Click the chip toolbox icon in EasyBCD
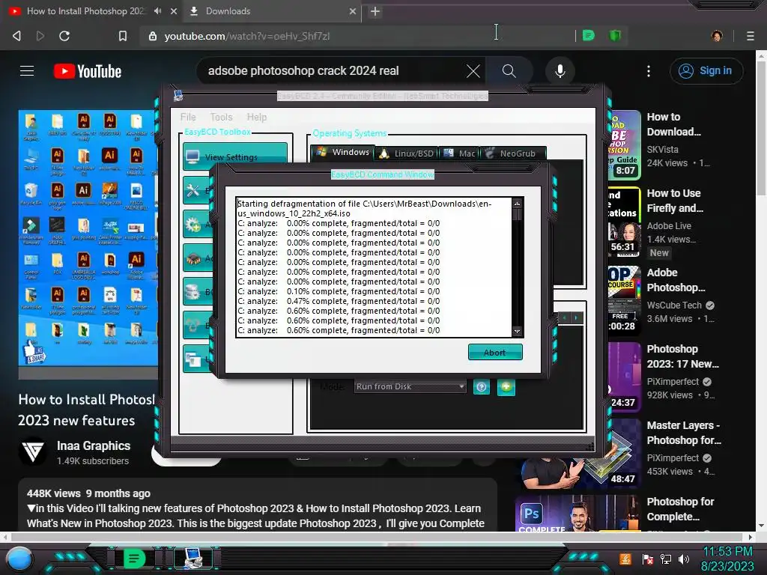The height and width of the screenshot is (575, 767). pyautogui.click(x=192, y=258)
